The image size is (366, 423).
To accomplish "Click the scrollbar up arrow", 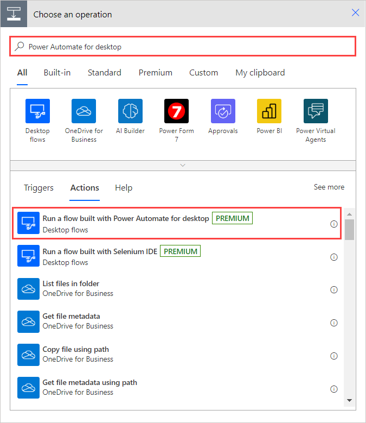I will [x=349, y=214].
